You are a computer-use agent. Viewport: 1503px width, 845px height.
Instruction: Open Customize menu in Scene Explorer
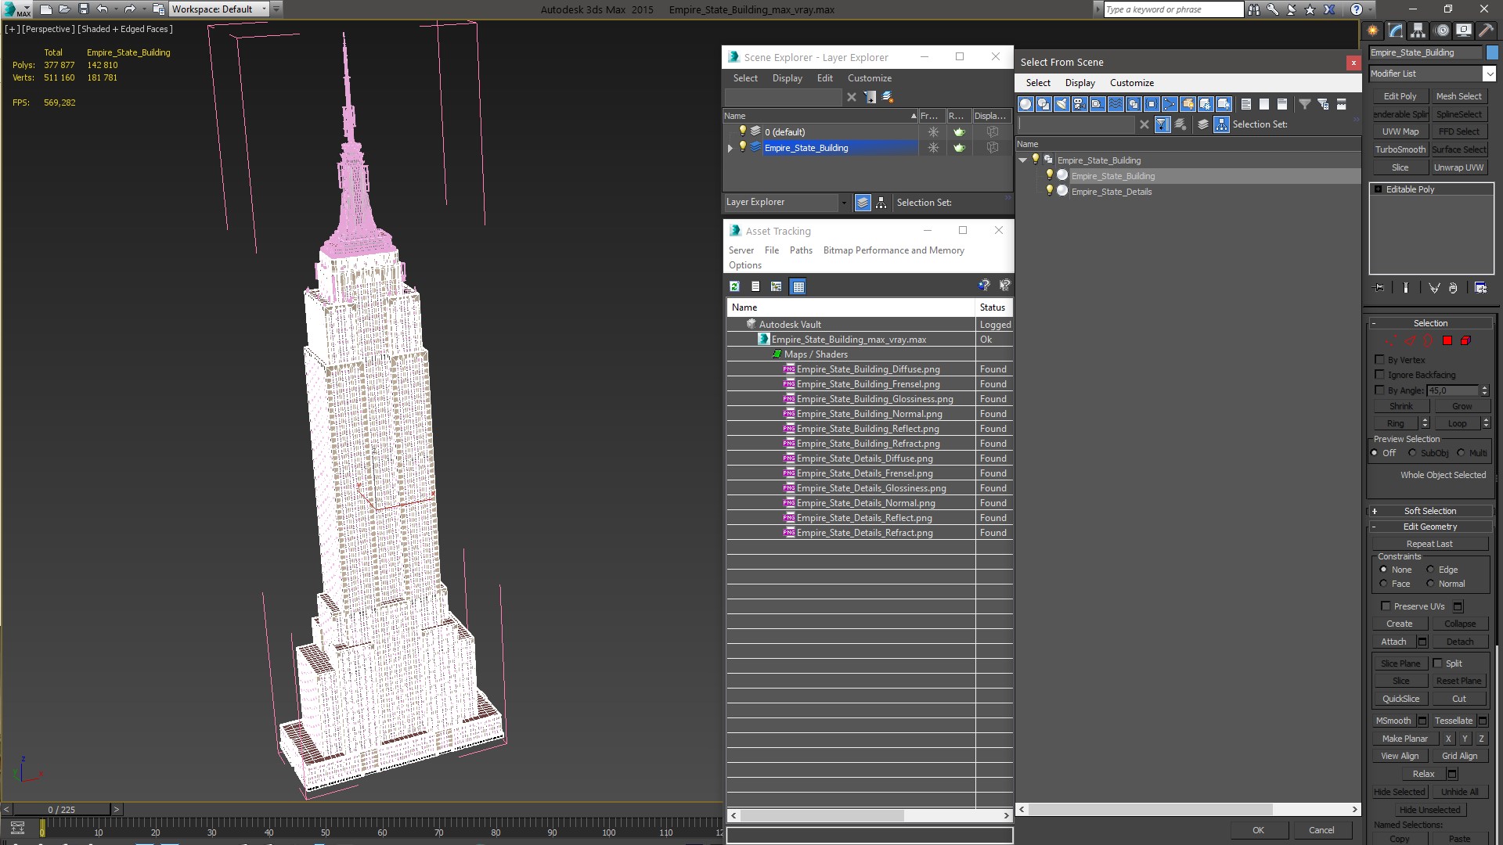869,78
